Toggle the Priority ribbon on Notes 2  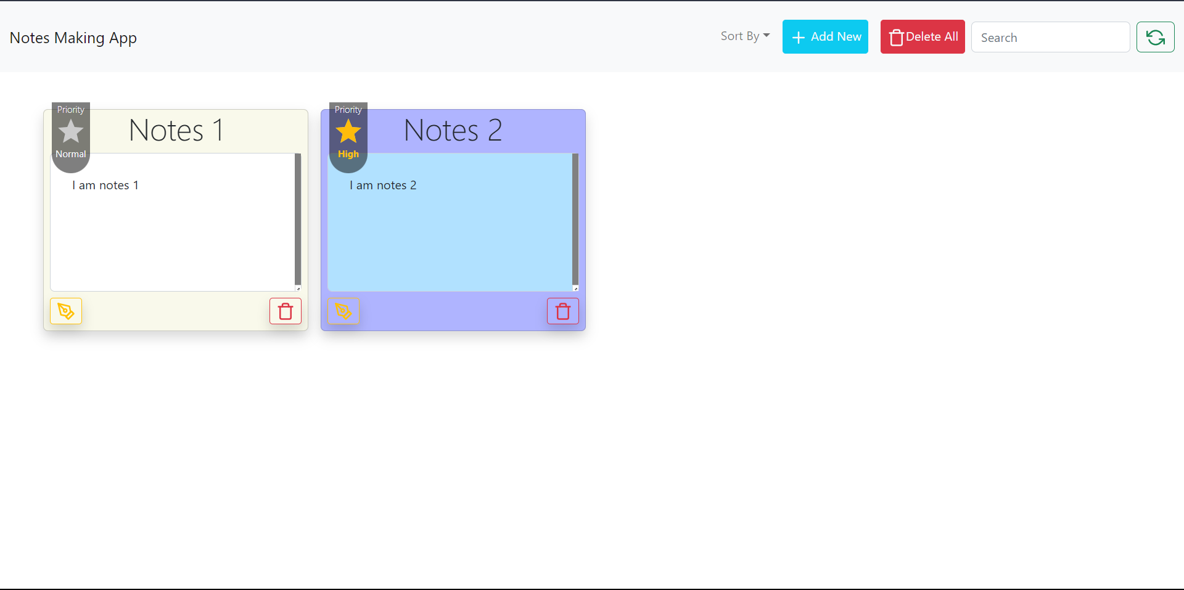point(348,110)
